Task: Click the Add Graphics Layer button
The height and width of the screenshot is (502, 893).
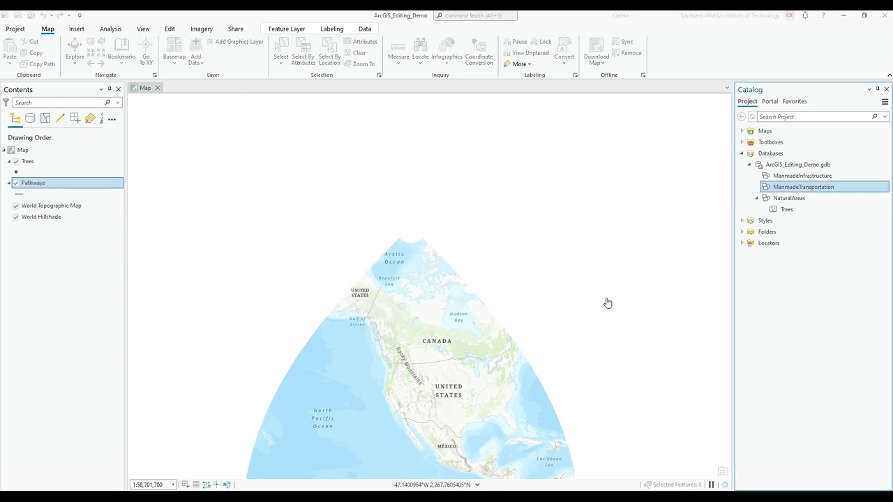Action: [x=235, y=42]
